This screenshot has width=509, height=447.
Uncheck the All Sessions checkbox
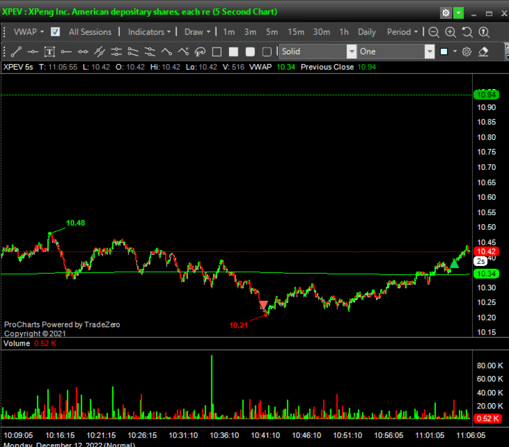pos(56,32)
